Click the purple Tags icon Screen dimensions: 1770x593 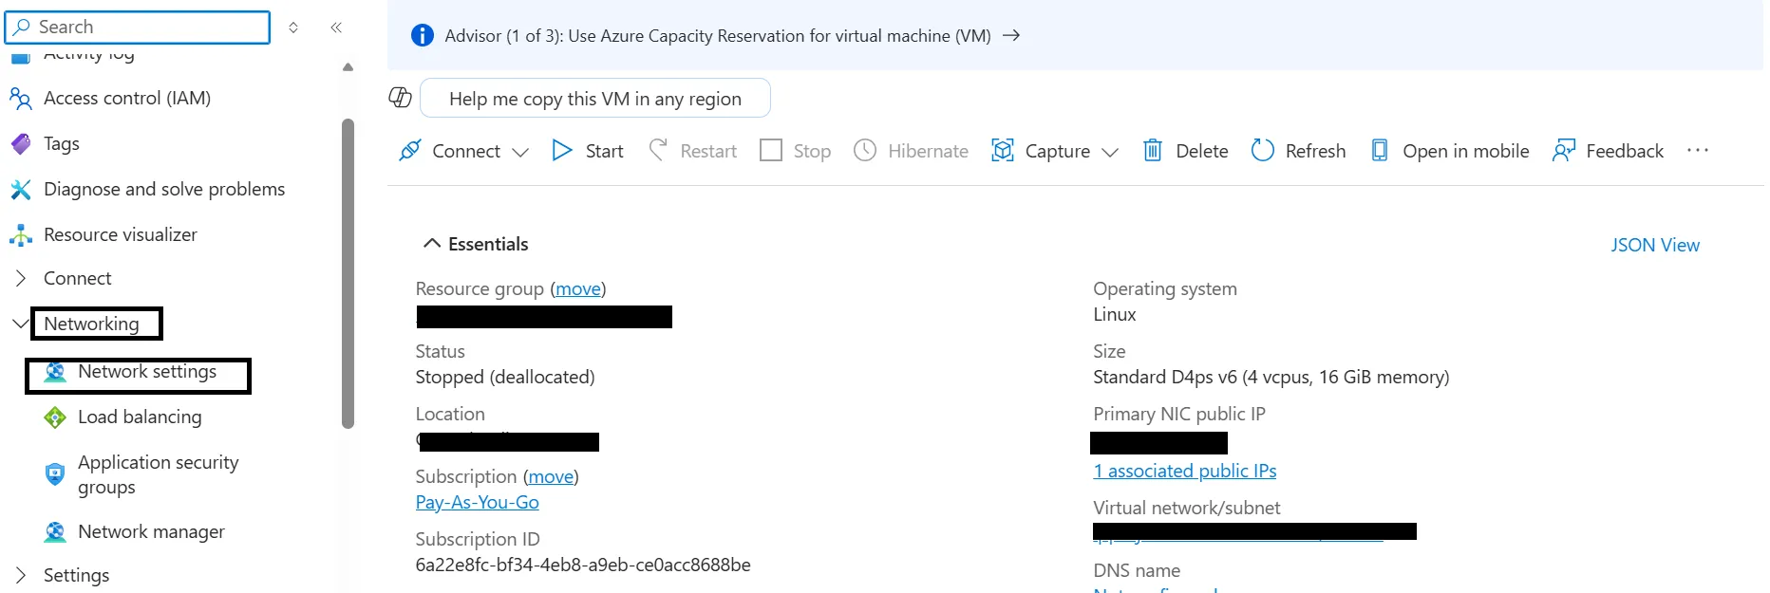20,143
